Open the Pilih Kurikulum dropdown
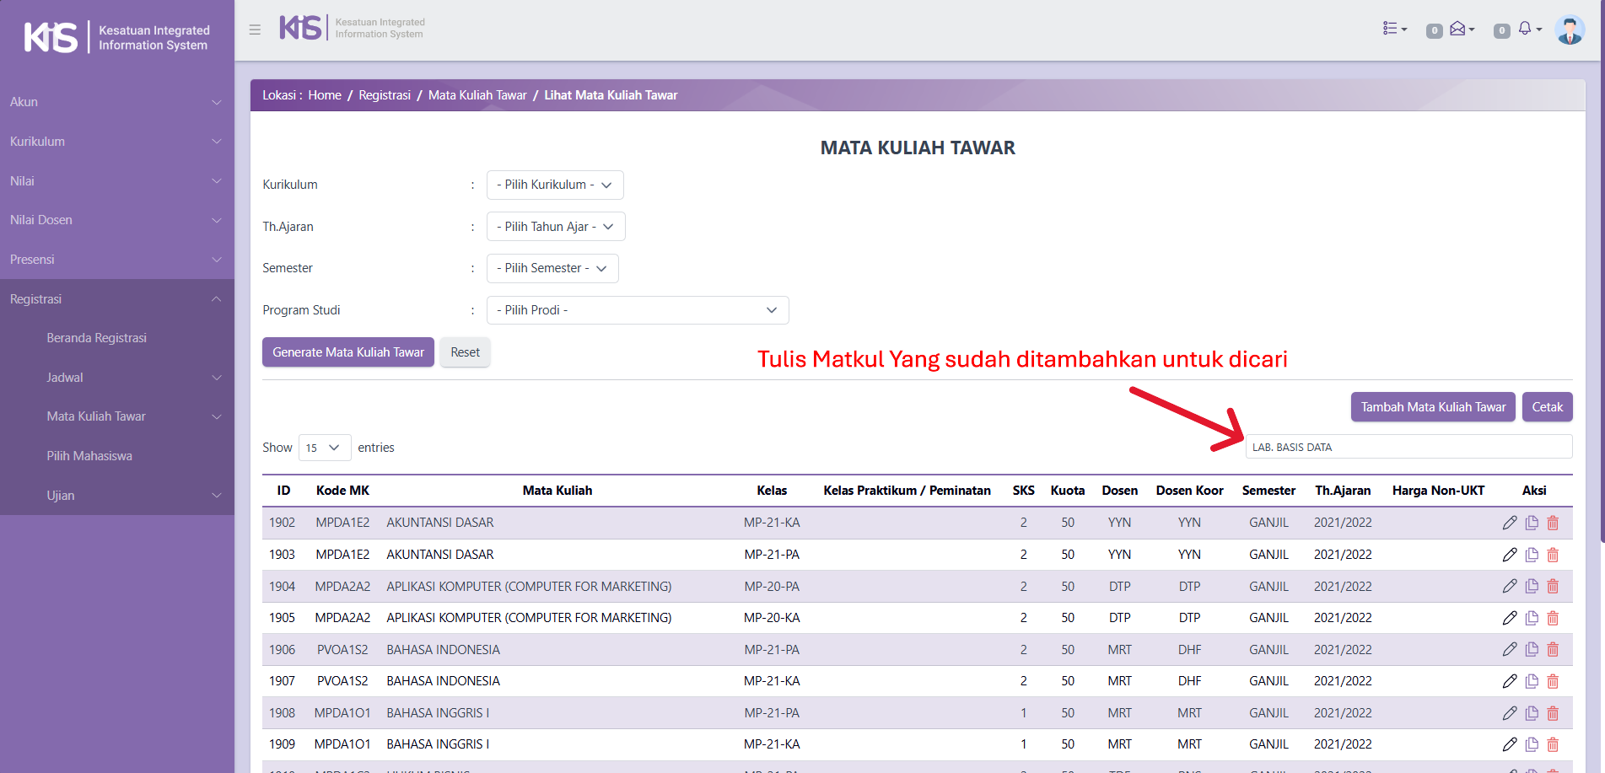The height and width of the screenshot is (773, 1605). (554, 185)
